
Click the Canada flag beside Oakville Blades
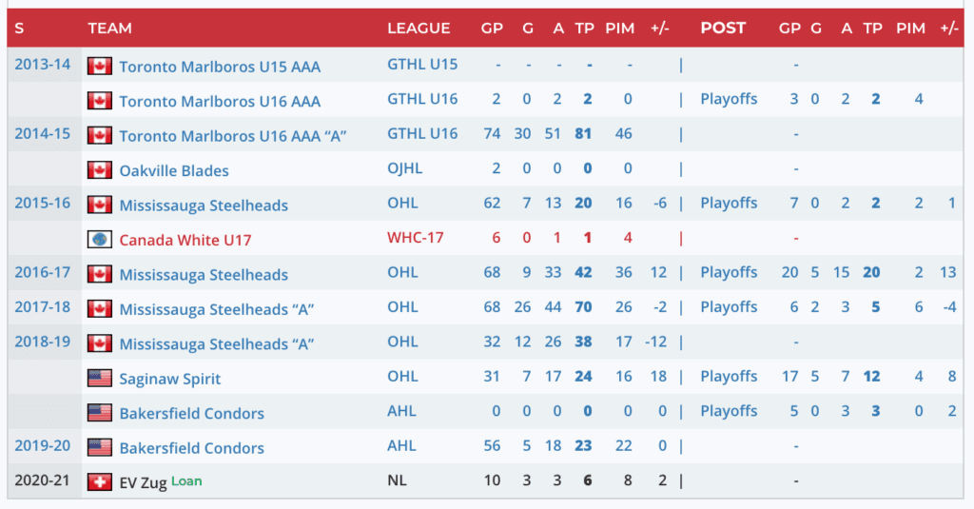click(x=100, y=170)
